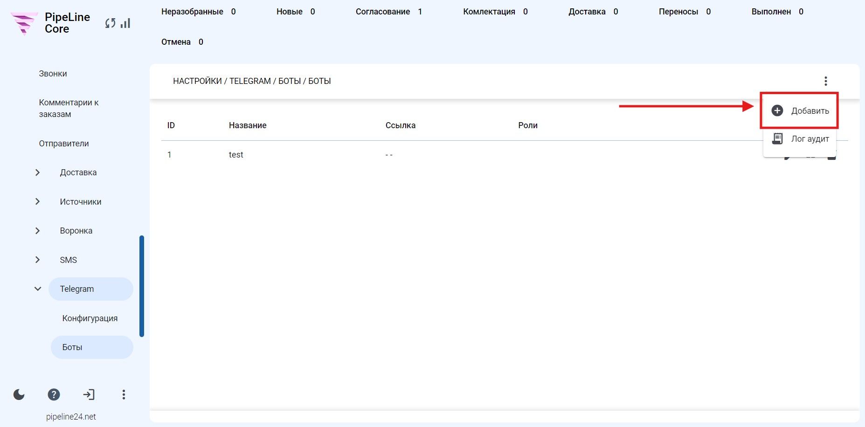Open the page three-dot menu in header
The image size is (865, 427).
(825, 81)
